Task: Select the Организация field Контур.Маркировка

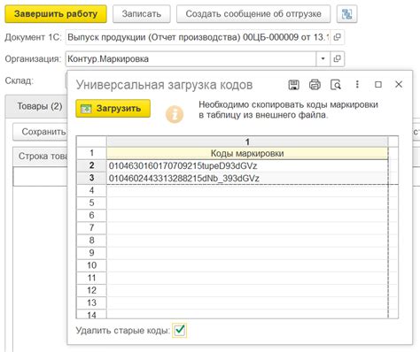Action: tap(191, 59)
